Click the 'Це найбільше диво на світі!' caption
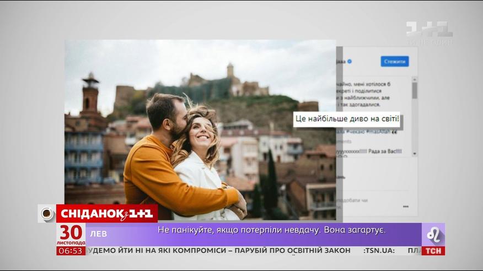 tap(347, 119)
